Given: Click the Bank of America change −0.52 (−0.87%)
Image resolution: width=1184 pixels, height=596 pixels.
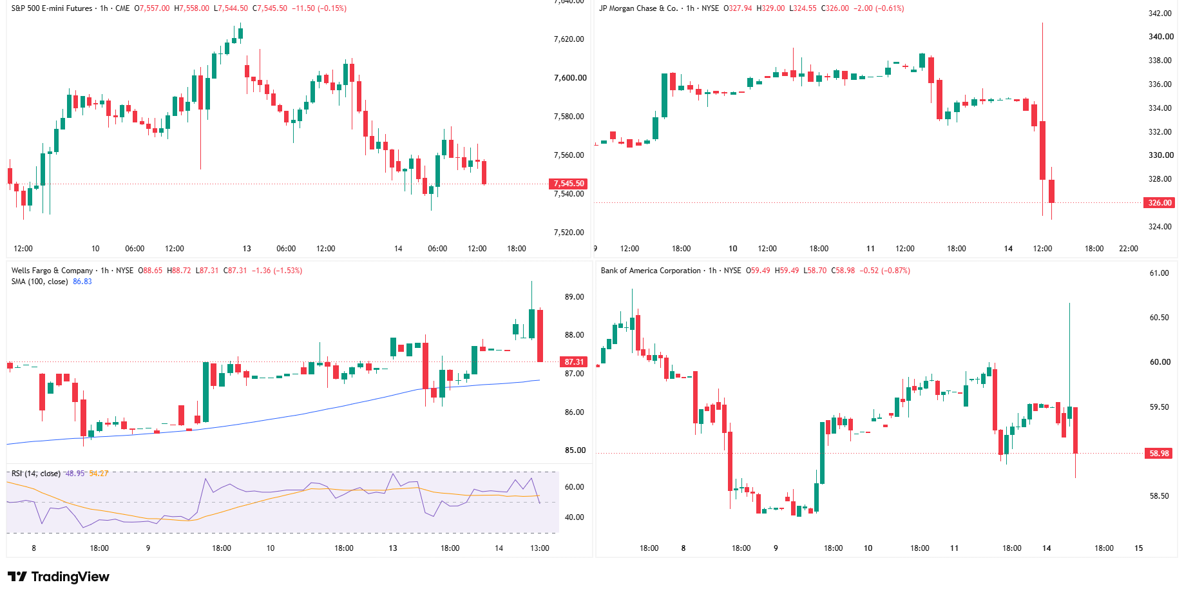Looking at the screenshot, I should [x=885, y=271].
